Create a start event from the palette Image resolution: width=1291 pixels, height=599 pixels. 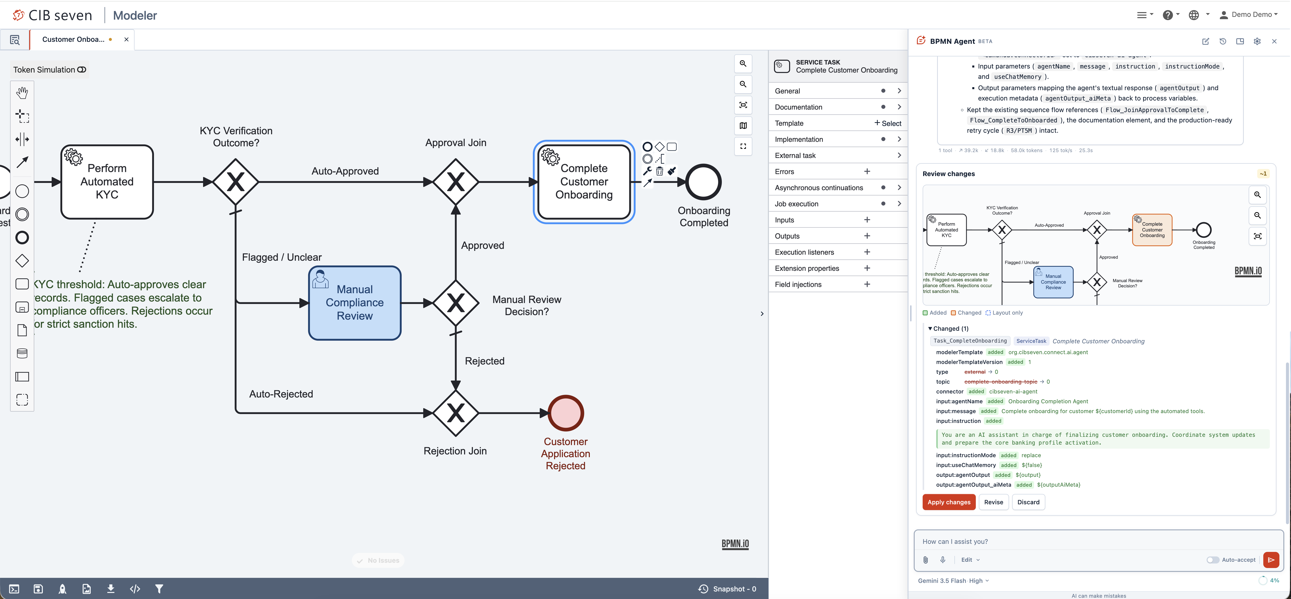click(x=22, y=191)
